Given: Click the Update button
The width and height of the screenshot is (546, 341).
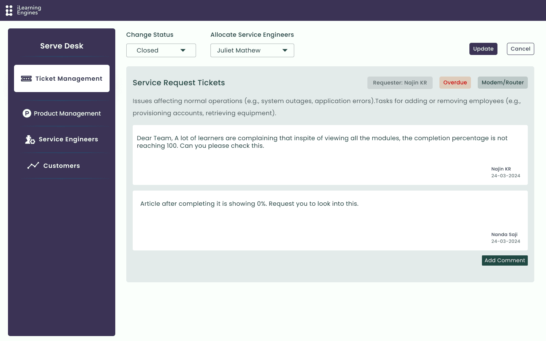Looking at the screenshot, I should pos(483,49).
